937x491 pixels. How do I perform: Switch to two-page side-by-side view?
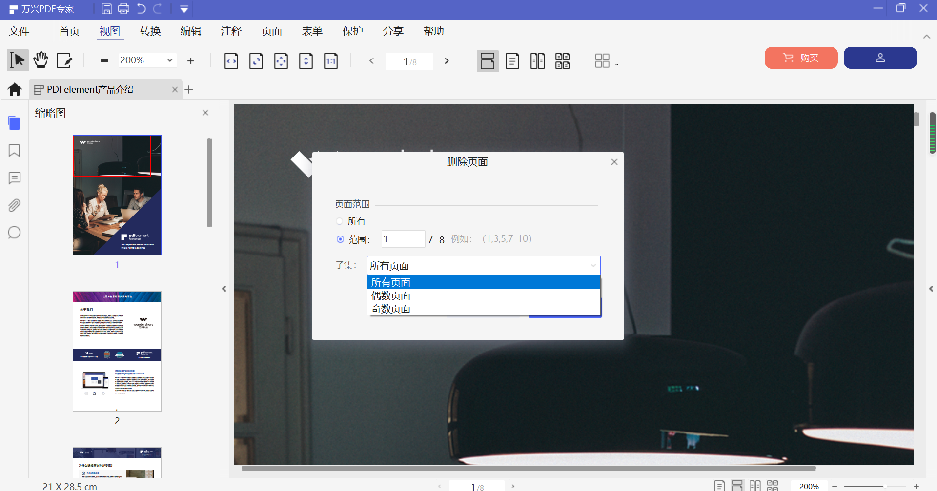(x=537, y=60)
